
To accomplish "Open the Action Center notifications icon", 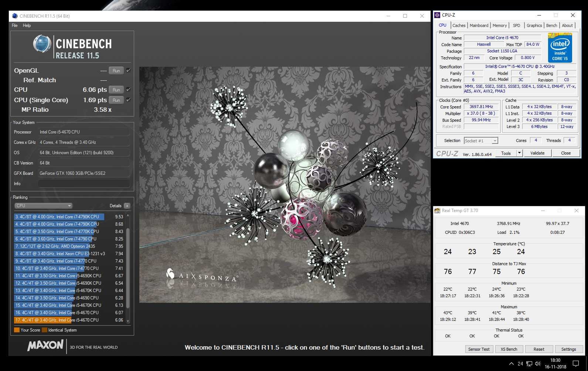I will click(576, 364).
